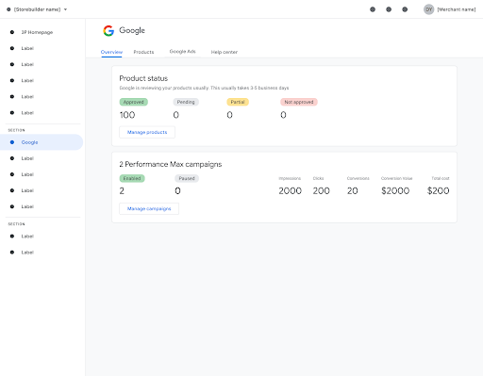This screenshot has height=376, width=483.
Task: Click the Storebuilder name bullet icon
Action: (x=8, y=9)
